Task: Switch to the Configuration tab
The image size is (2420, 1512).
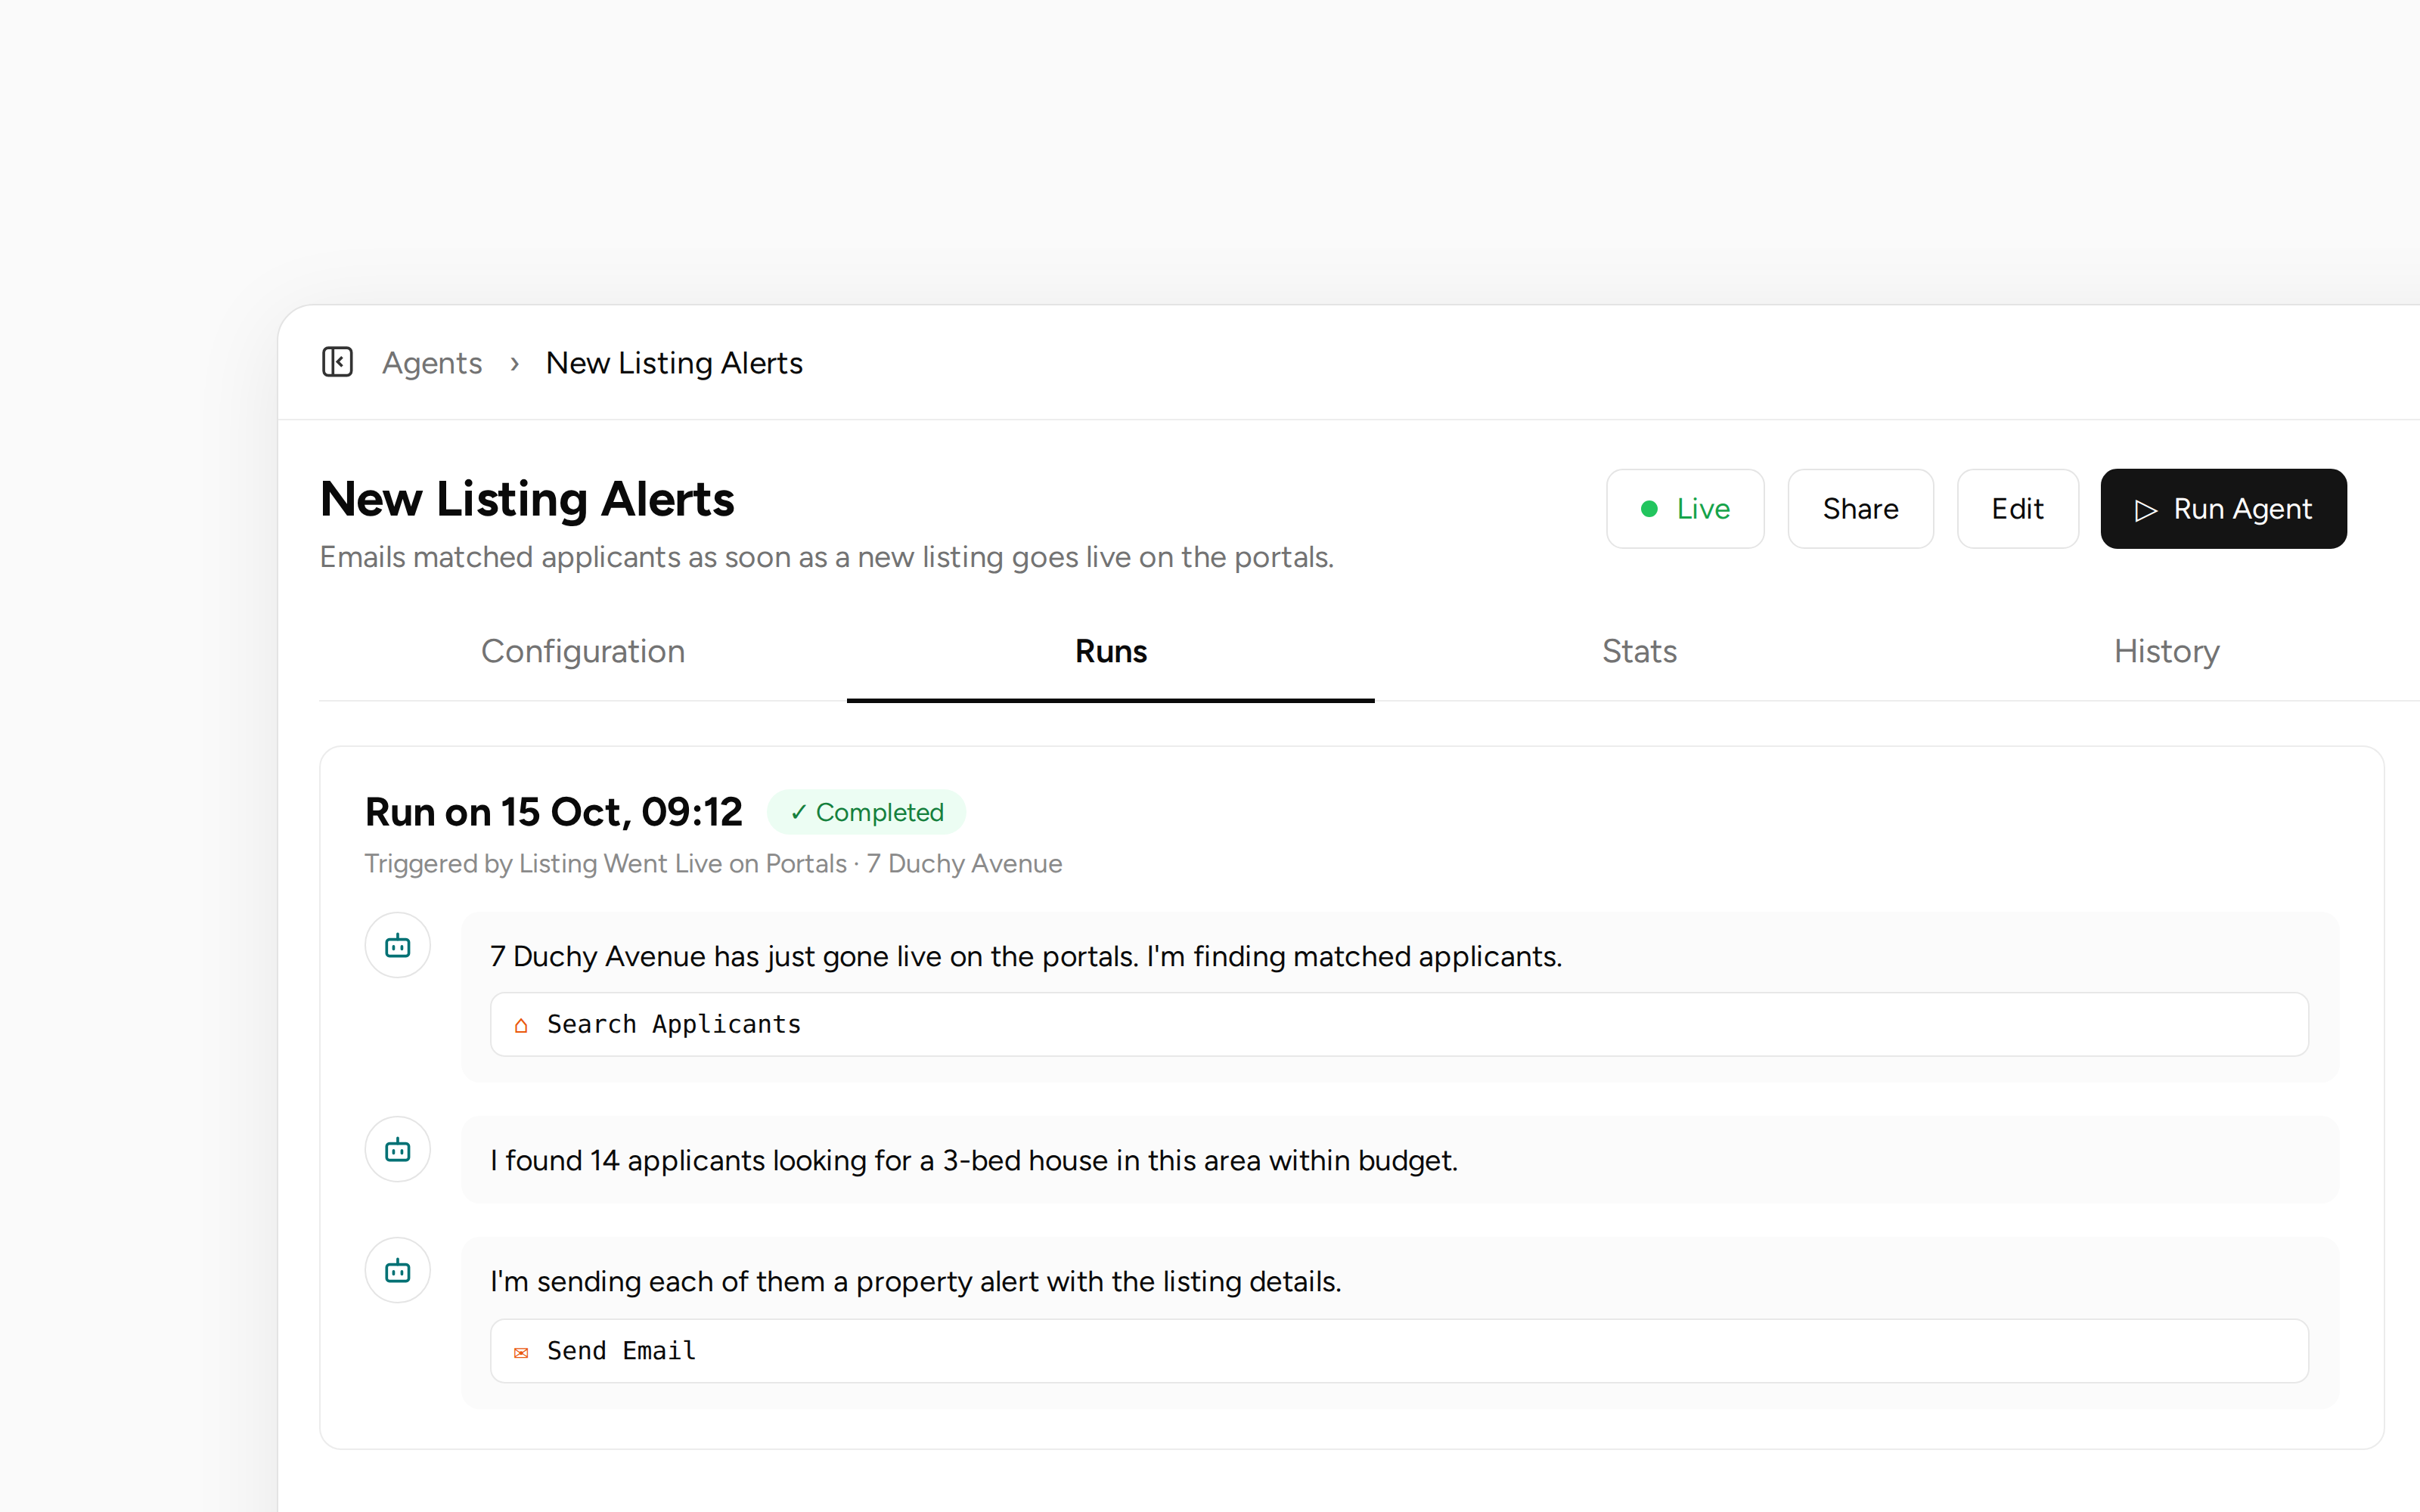Action: pyautogui.click(x=583, y=652)
